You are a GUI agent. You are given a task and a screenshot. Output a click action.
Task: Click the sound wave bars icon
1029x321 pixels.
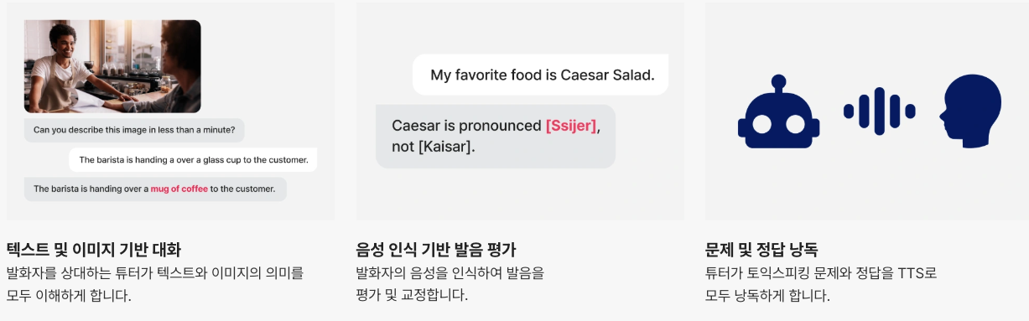[879, 111]
